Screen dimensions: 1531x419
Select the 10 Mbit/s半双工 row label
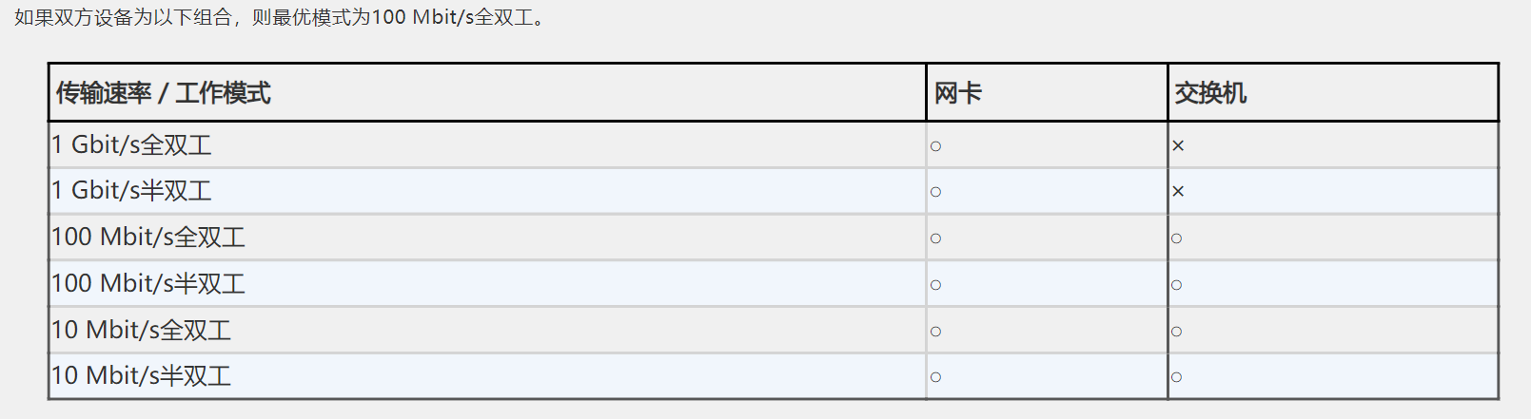(x=141, y=376)
